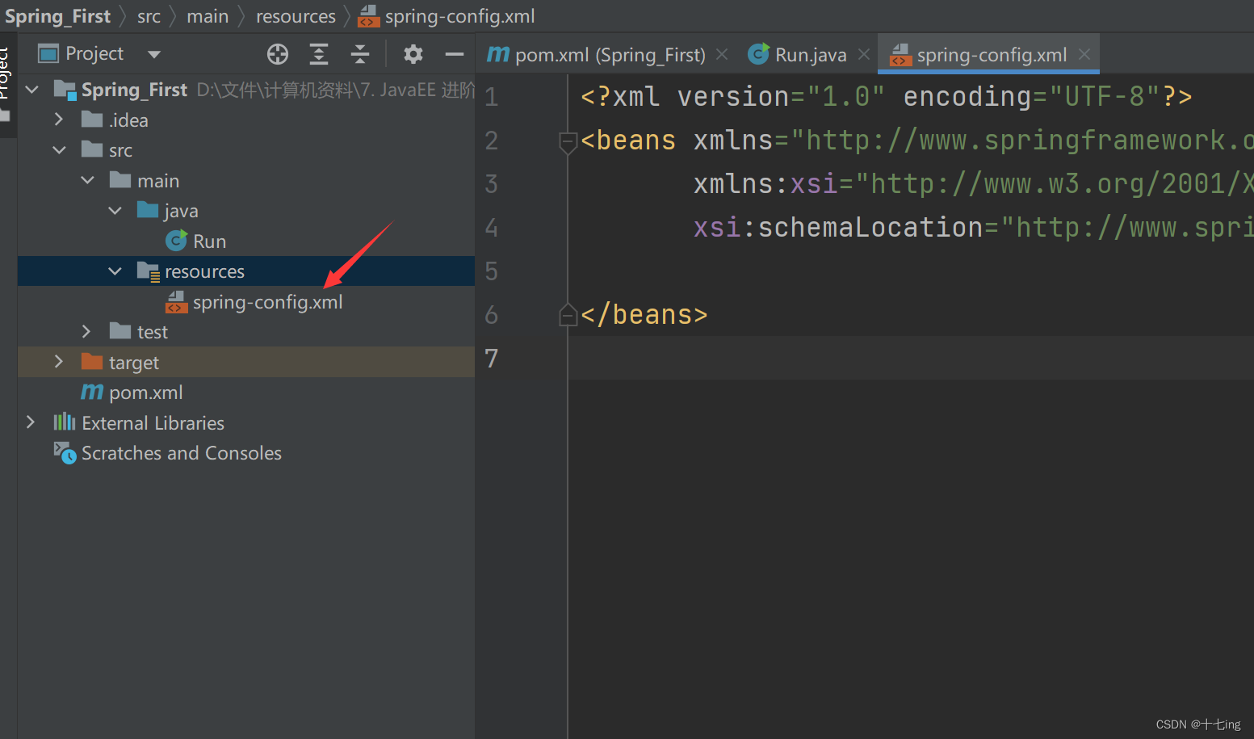Image resolution: width=1254 pixels, height=739 pixels.
Task: Click the main folder icon
Action: (x=120, y=179)
